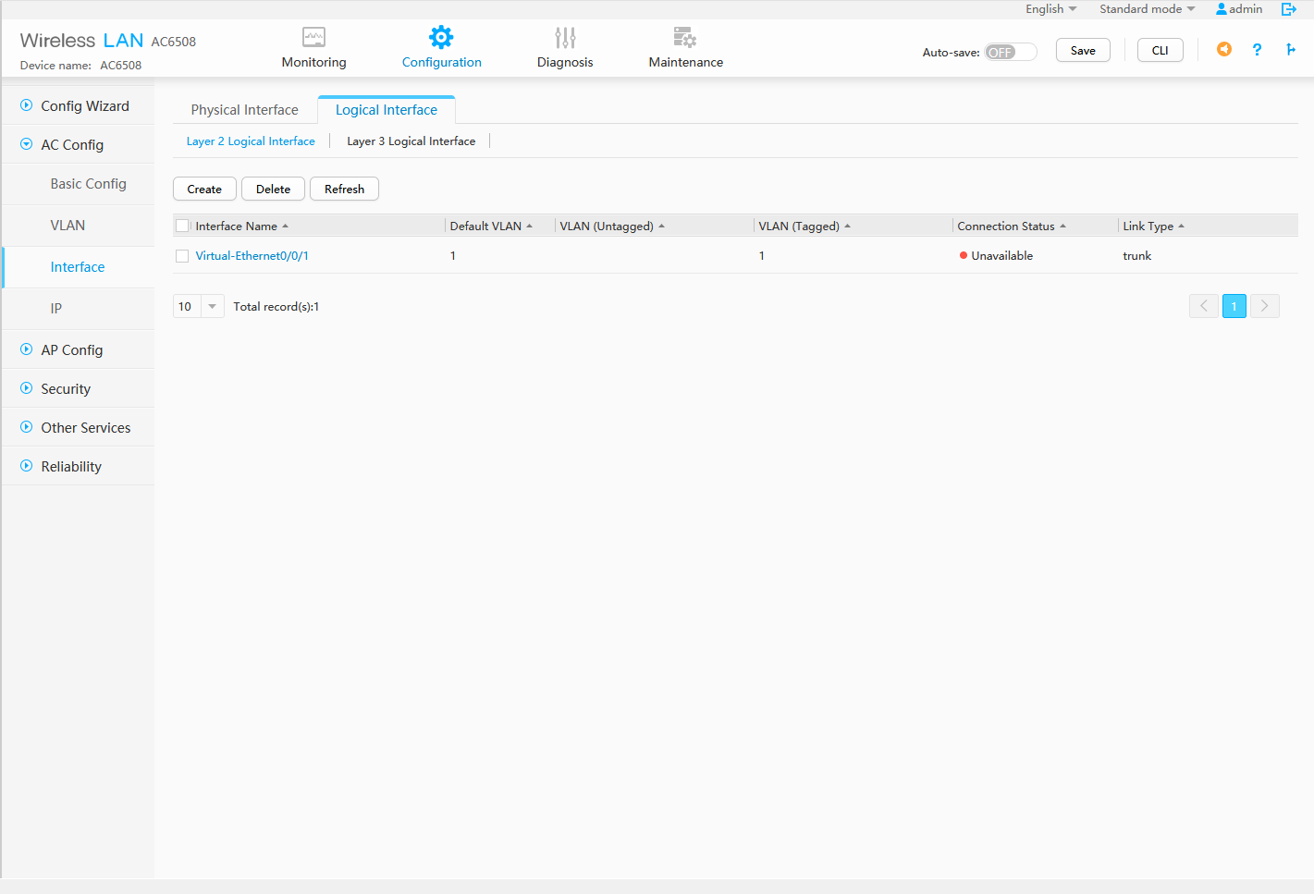The image size is (1314, 894).
Task: Open help via question mark icon
Action: [1257, 50]
